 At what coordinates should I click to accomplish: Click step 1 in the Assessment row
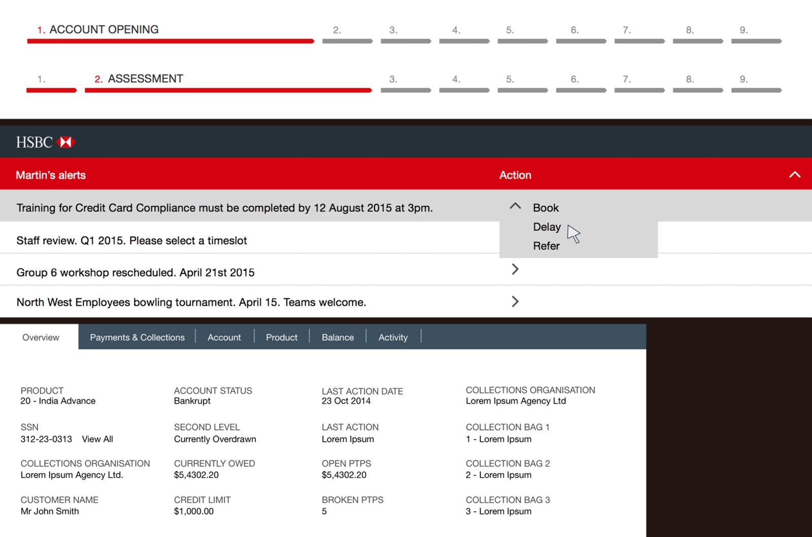tap(51, 90)
